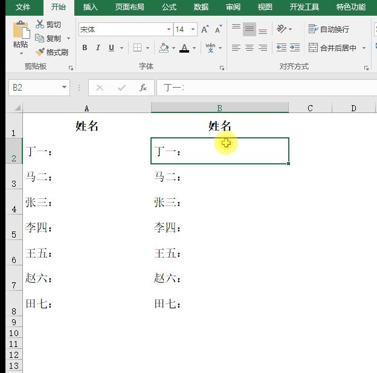Toggle underline formatting

point(111,48)
